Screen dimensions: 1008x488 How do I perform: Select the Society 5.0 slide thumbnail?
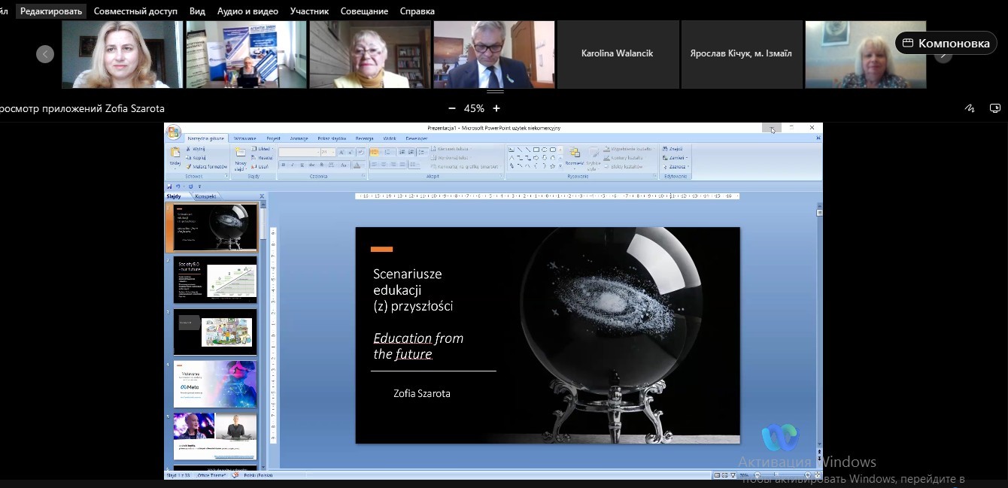215,280
